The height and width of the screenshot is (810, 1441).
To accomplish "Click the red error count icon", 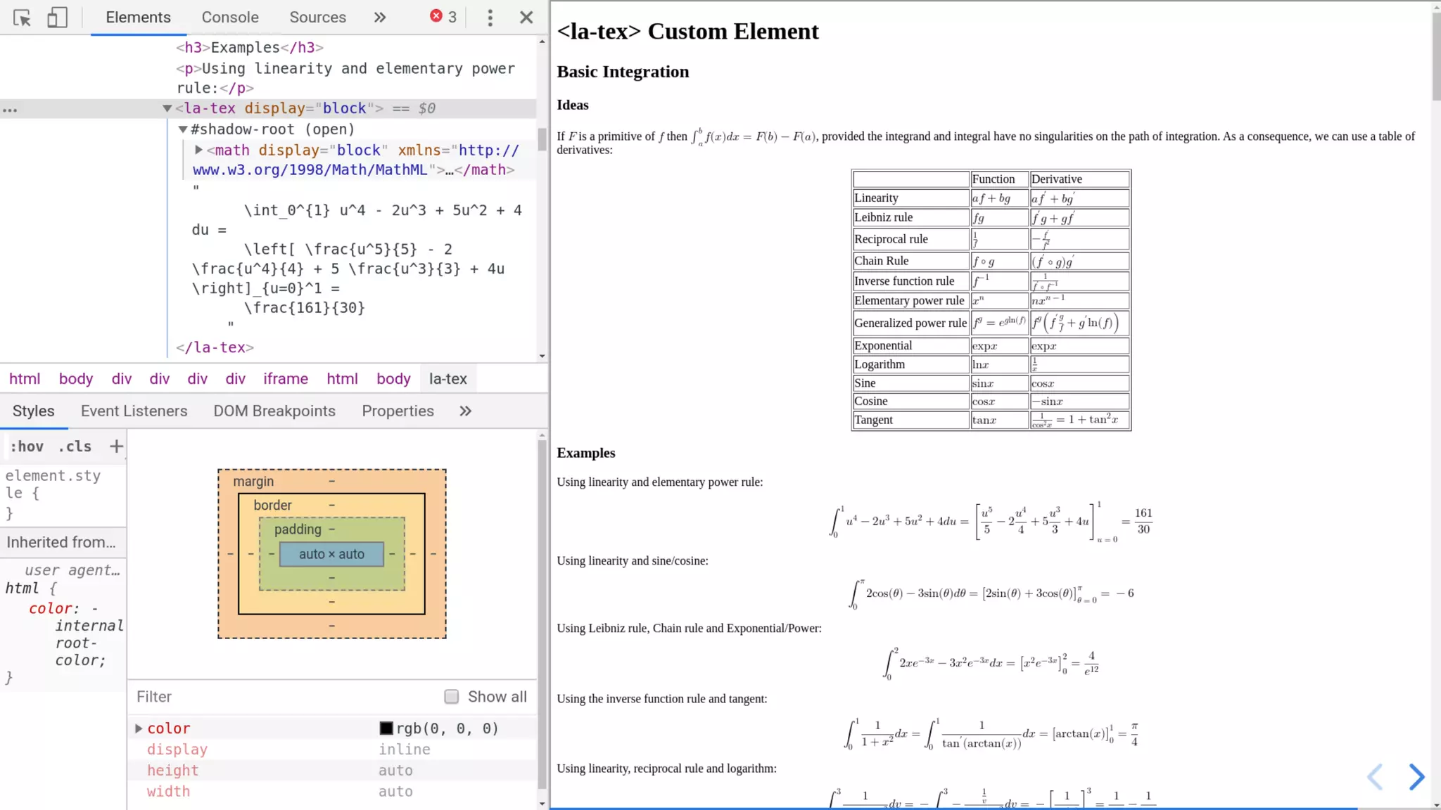I will (x=436, y=16).
